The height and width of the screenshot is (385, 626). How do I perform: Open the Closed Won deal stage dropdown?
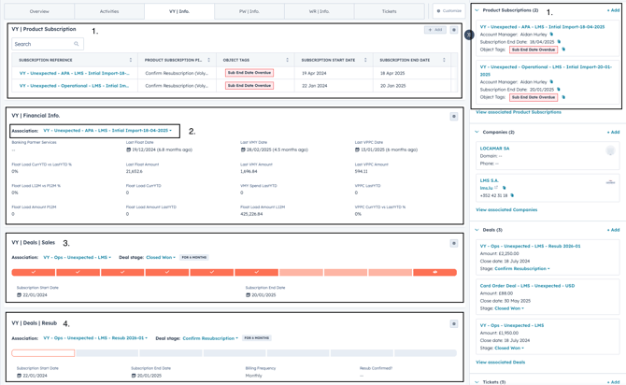(161, 258)
